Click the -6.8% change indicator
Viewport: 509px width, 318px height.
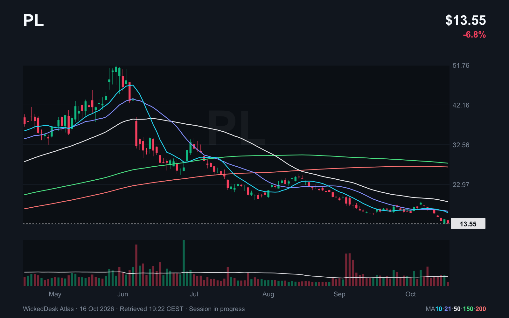(x=474, y=35)
